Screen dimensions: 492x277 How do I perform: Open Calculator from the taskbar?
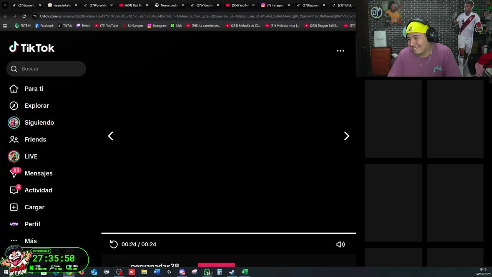click(219, 272)
